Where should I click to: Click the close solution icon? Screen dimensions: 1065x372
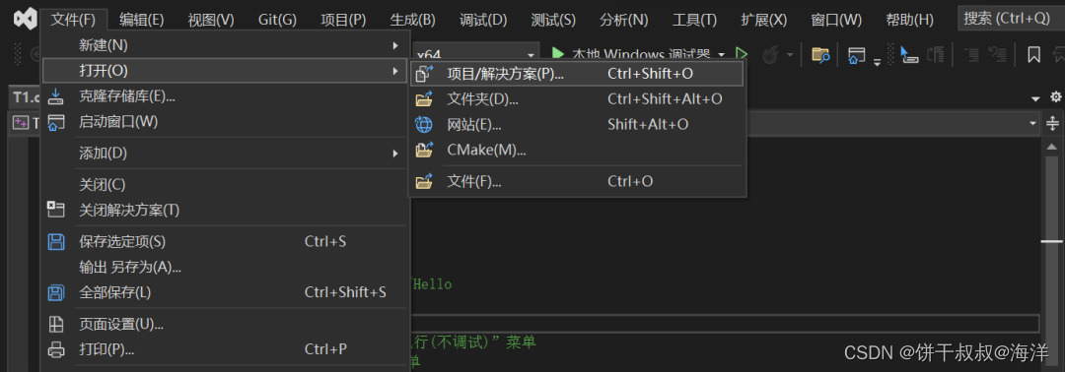(55, 210)
